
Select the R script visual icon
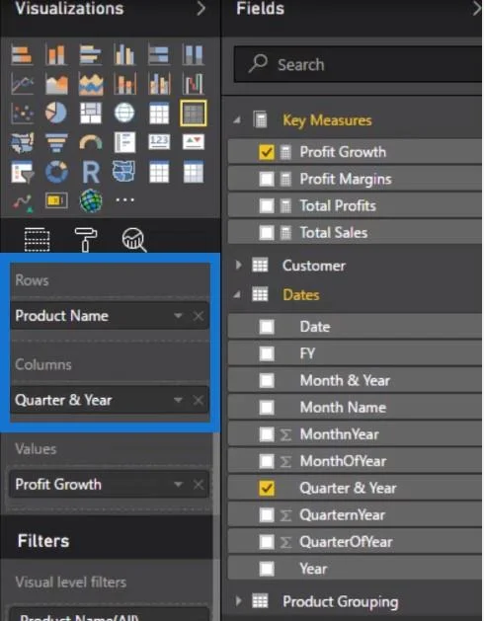tap(90, 173)
